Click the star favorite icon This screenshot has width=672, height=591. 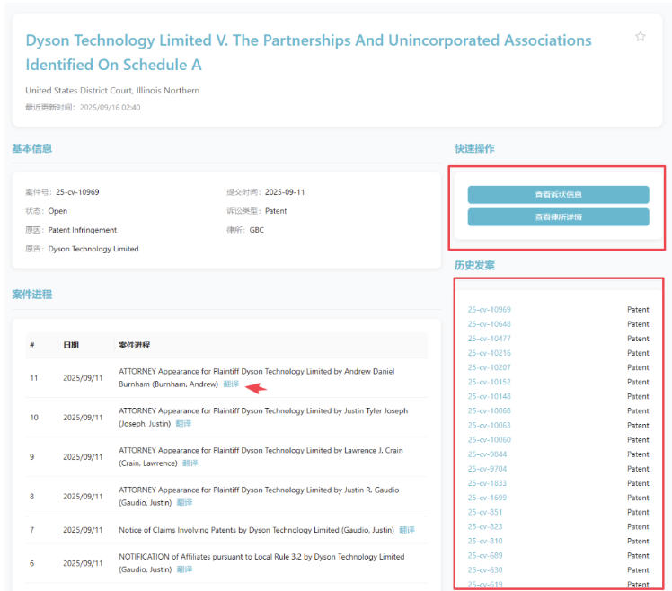point(640,37)
